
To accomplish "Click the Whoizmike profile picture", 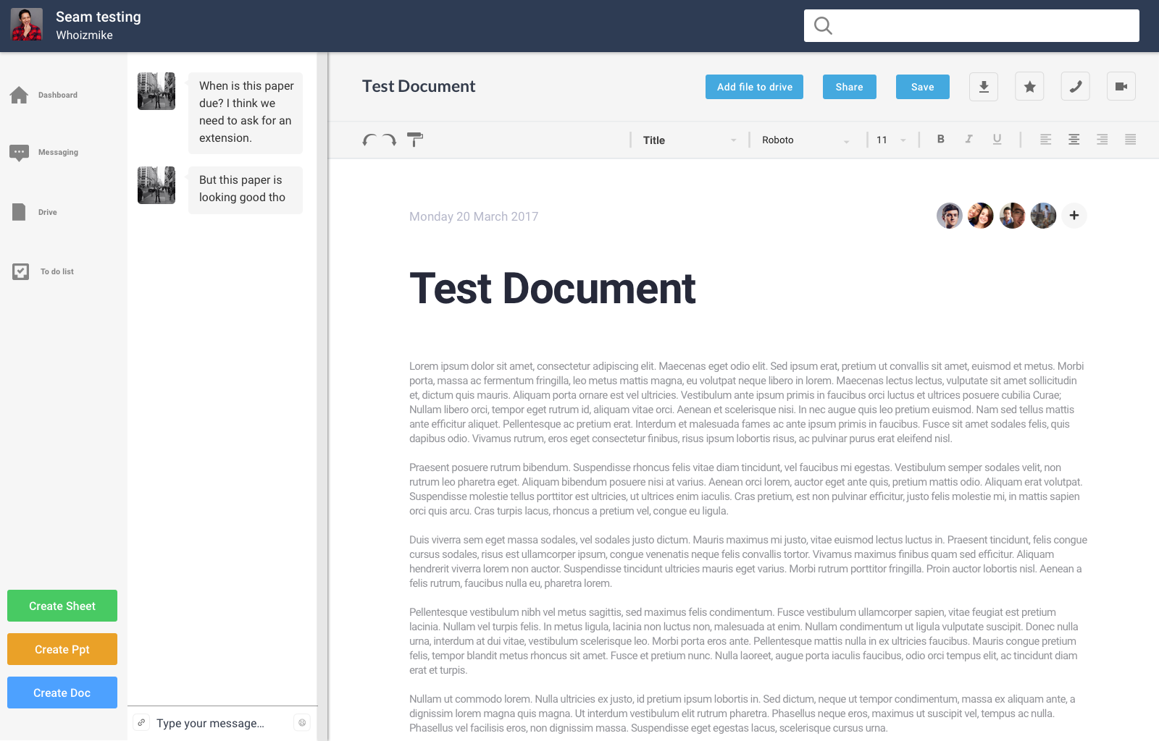I will [27, 25].
